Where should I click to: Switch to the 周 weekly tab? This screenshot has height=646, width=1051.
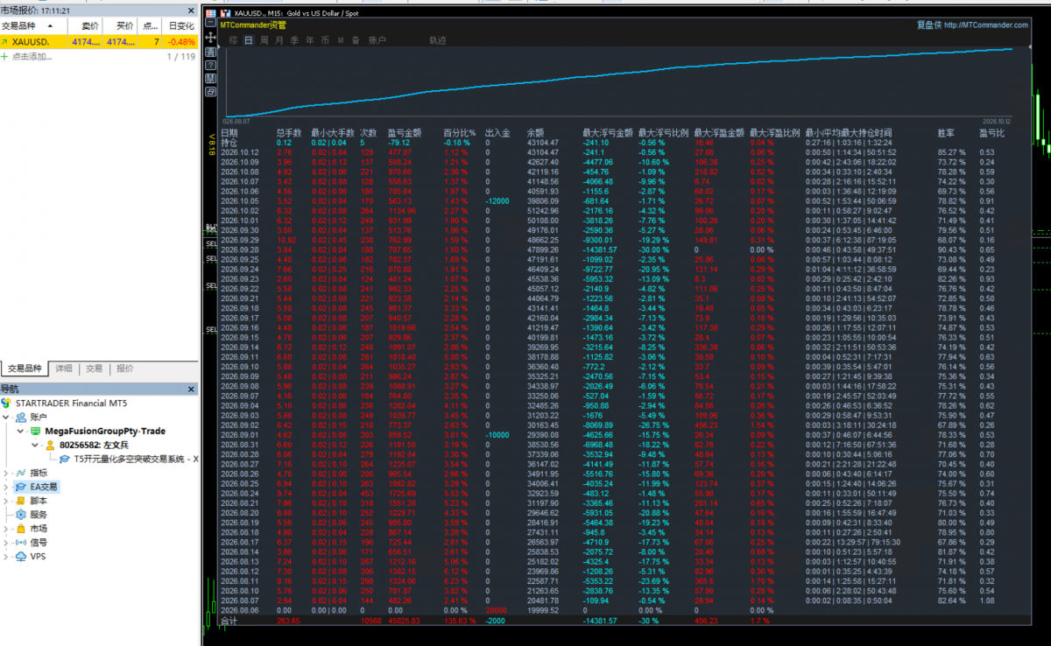(x=264, y=40)
